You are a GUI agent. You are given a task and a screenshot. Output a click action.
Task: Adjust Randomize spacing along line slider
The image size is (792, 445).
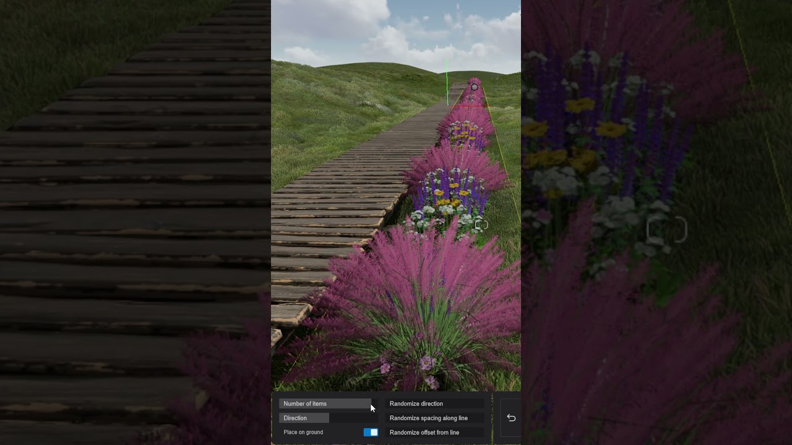coord(434,418)
